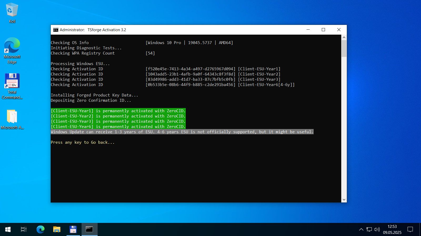Image resolution: width=421 pixels, height=236 pixels.
Task: Click the 'Depositing Zero Confirmation ID...' line
Action: (91, 100)
